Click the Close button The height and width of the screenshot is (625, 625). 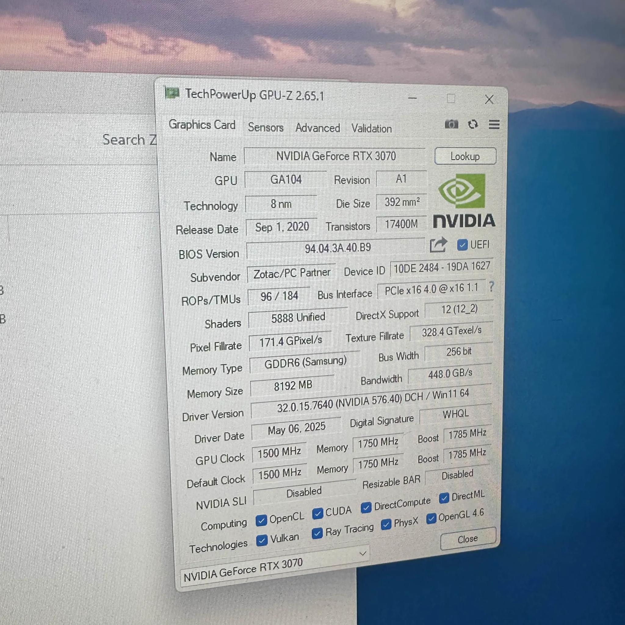tap(468, 539)
